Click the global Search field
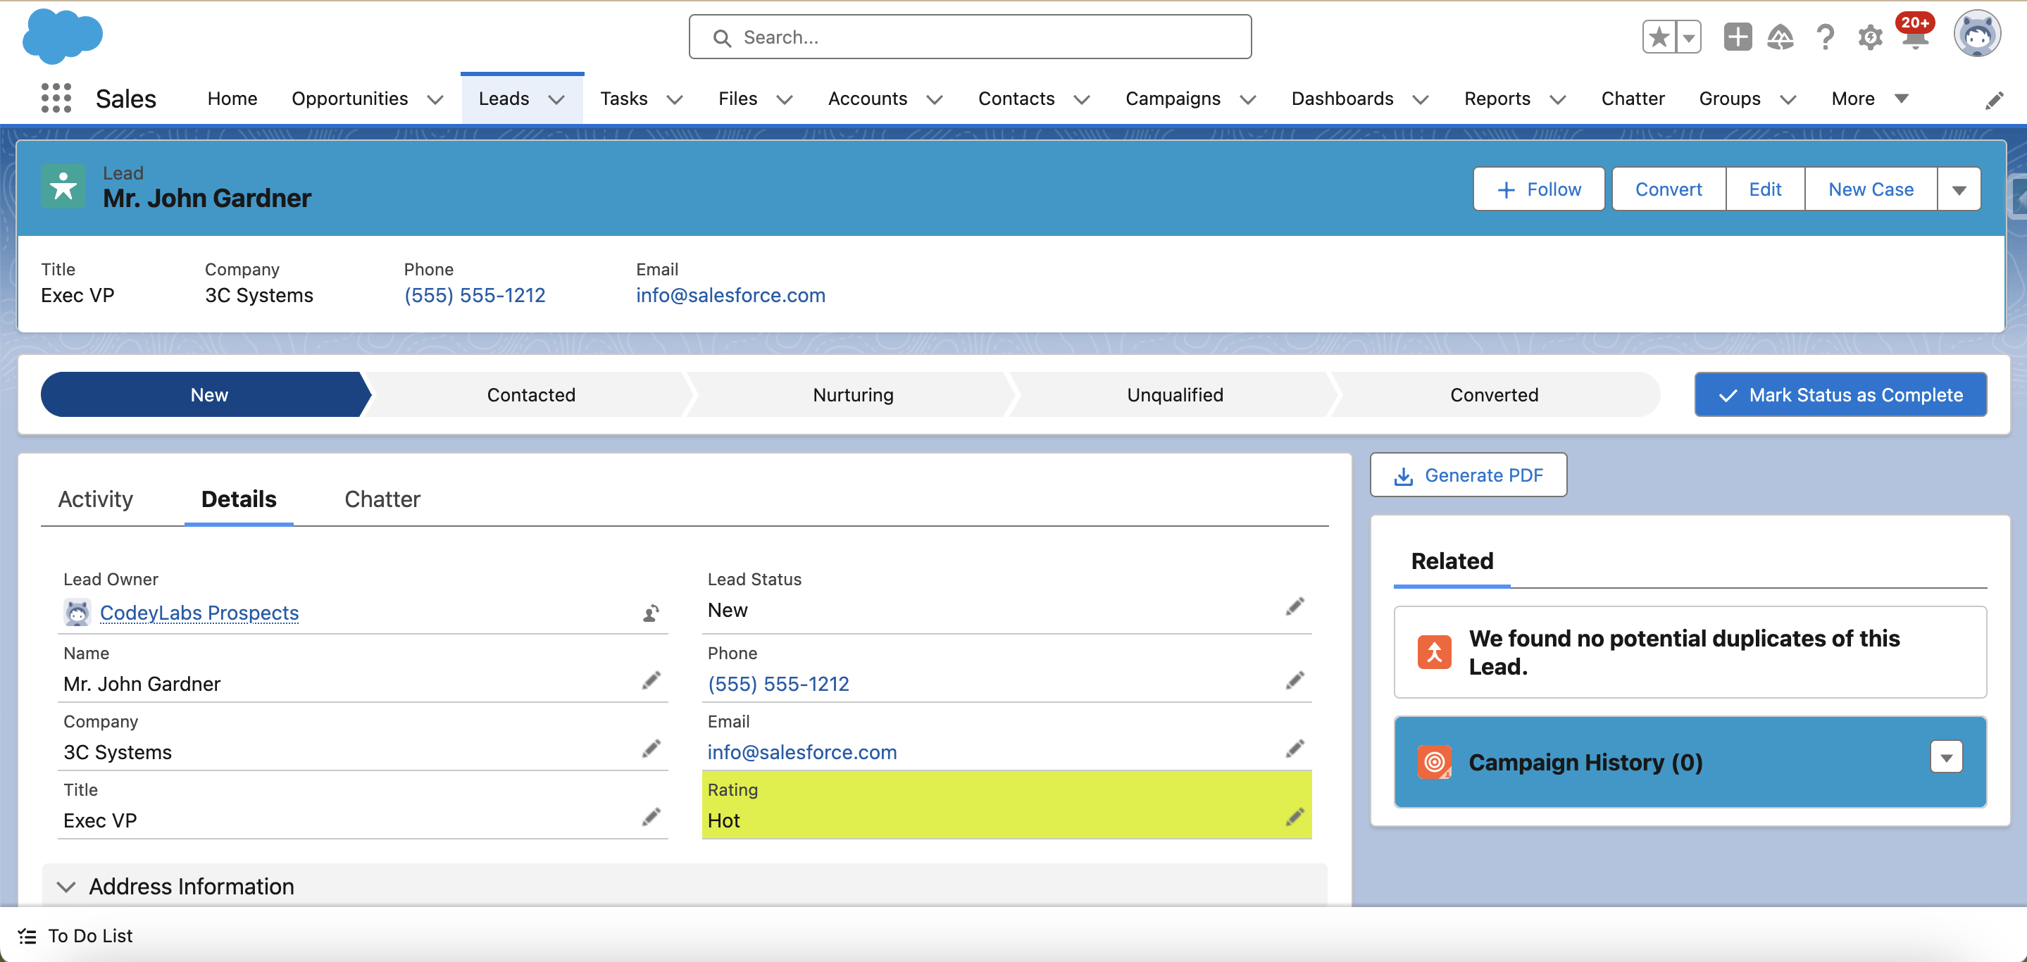2027x962 pixels. pyautogui.click(x=969, y=37)
